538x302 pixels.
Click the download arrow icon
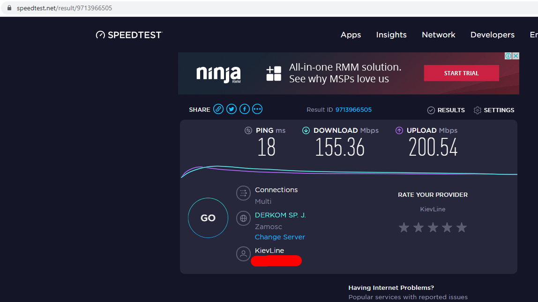[x=306, y=130]
